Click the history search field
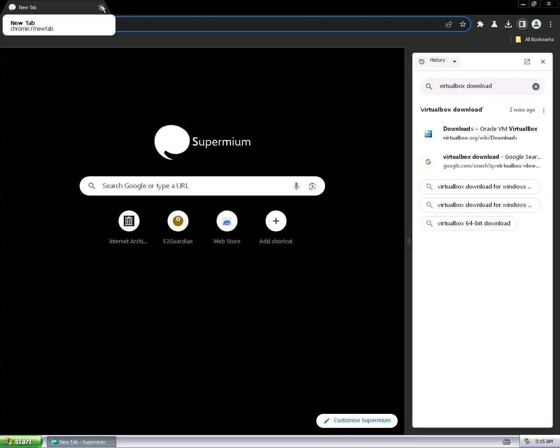Screen dimensions: 560x448 tap(483, 86)
